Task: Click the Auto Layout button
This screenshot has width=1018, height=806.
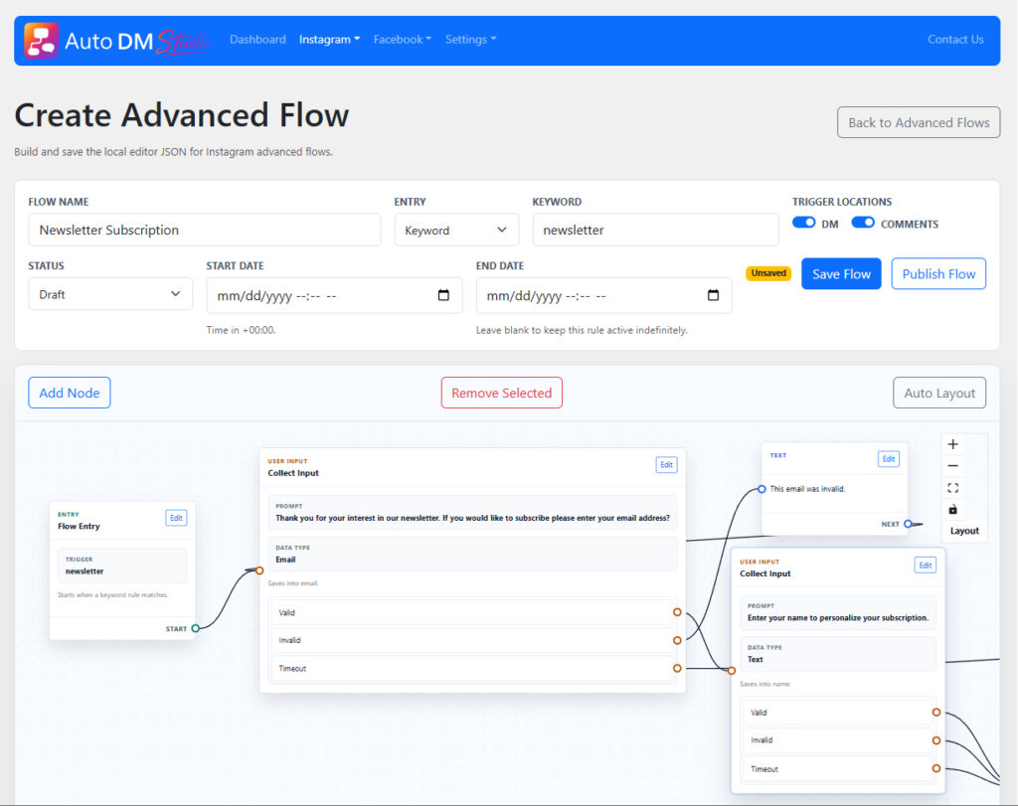Action: pos(939,393)
